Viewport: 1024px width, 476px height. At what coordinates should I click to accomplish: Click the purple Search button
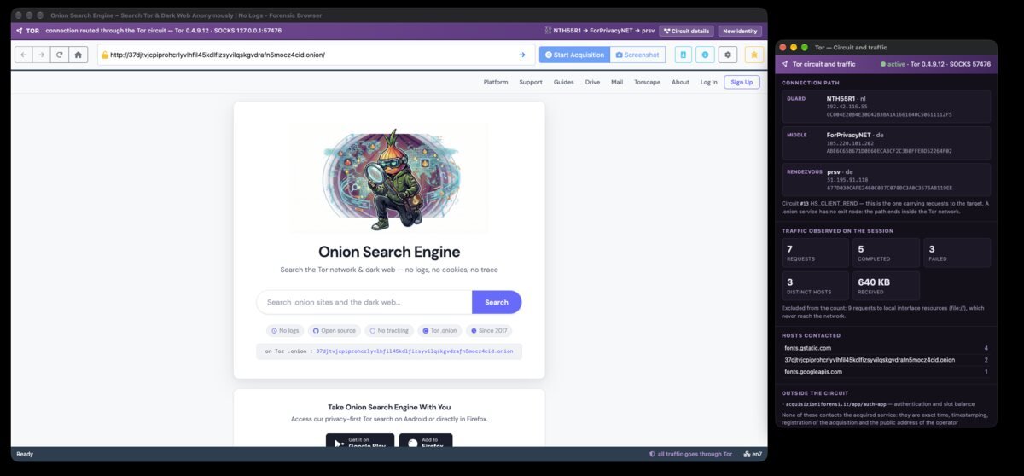[x=497, y=302]
